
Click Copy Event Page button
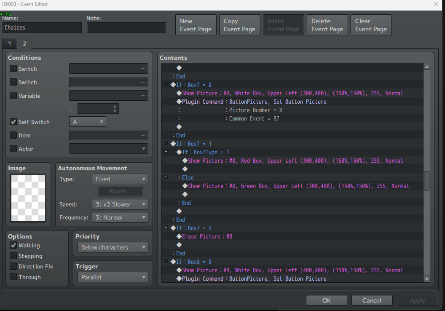pos(239,25)
